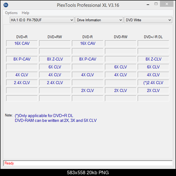This screenshot has width=176, height=176.
Task: Select the 8X P-CAV cell under DVD-R
Action: (88, 59)
